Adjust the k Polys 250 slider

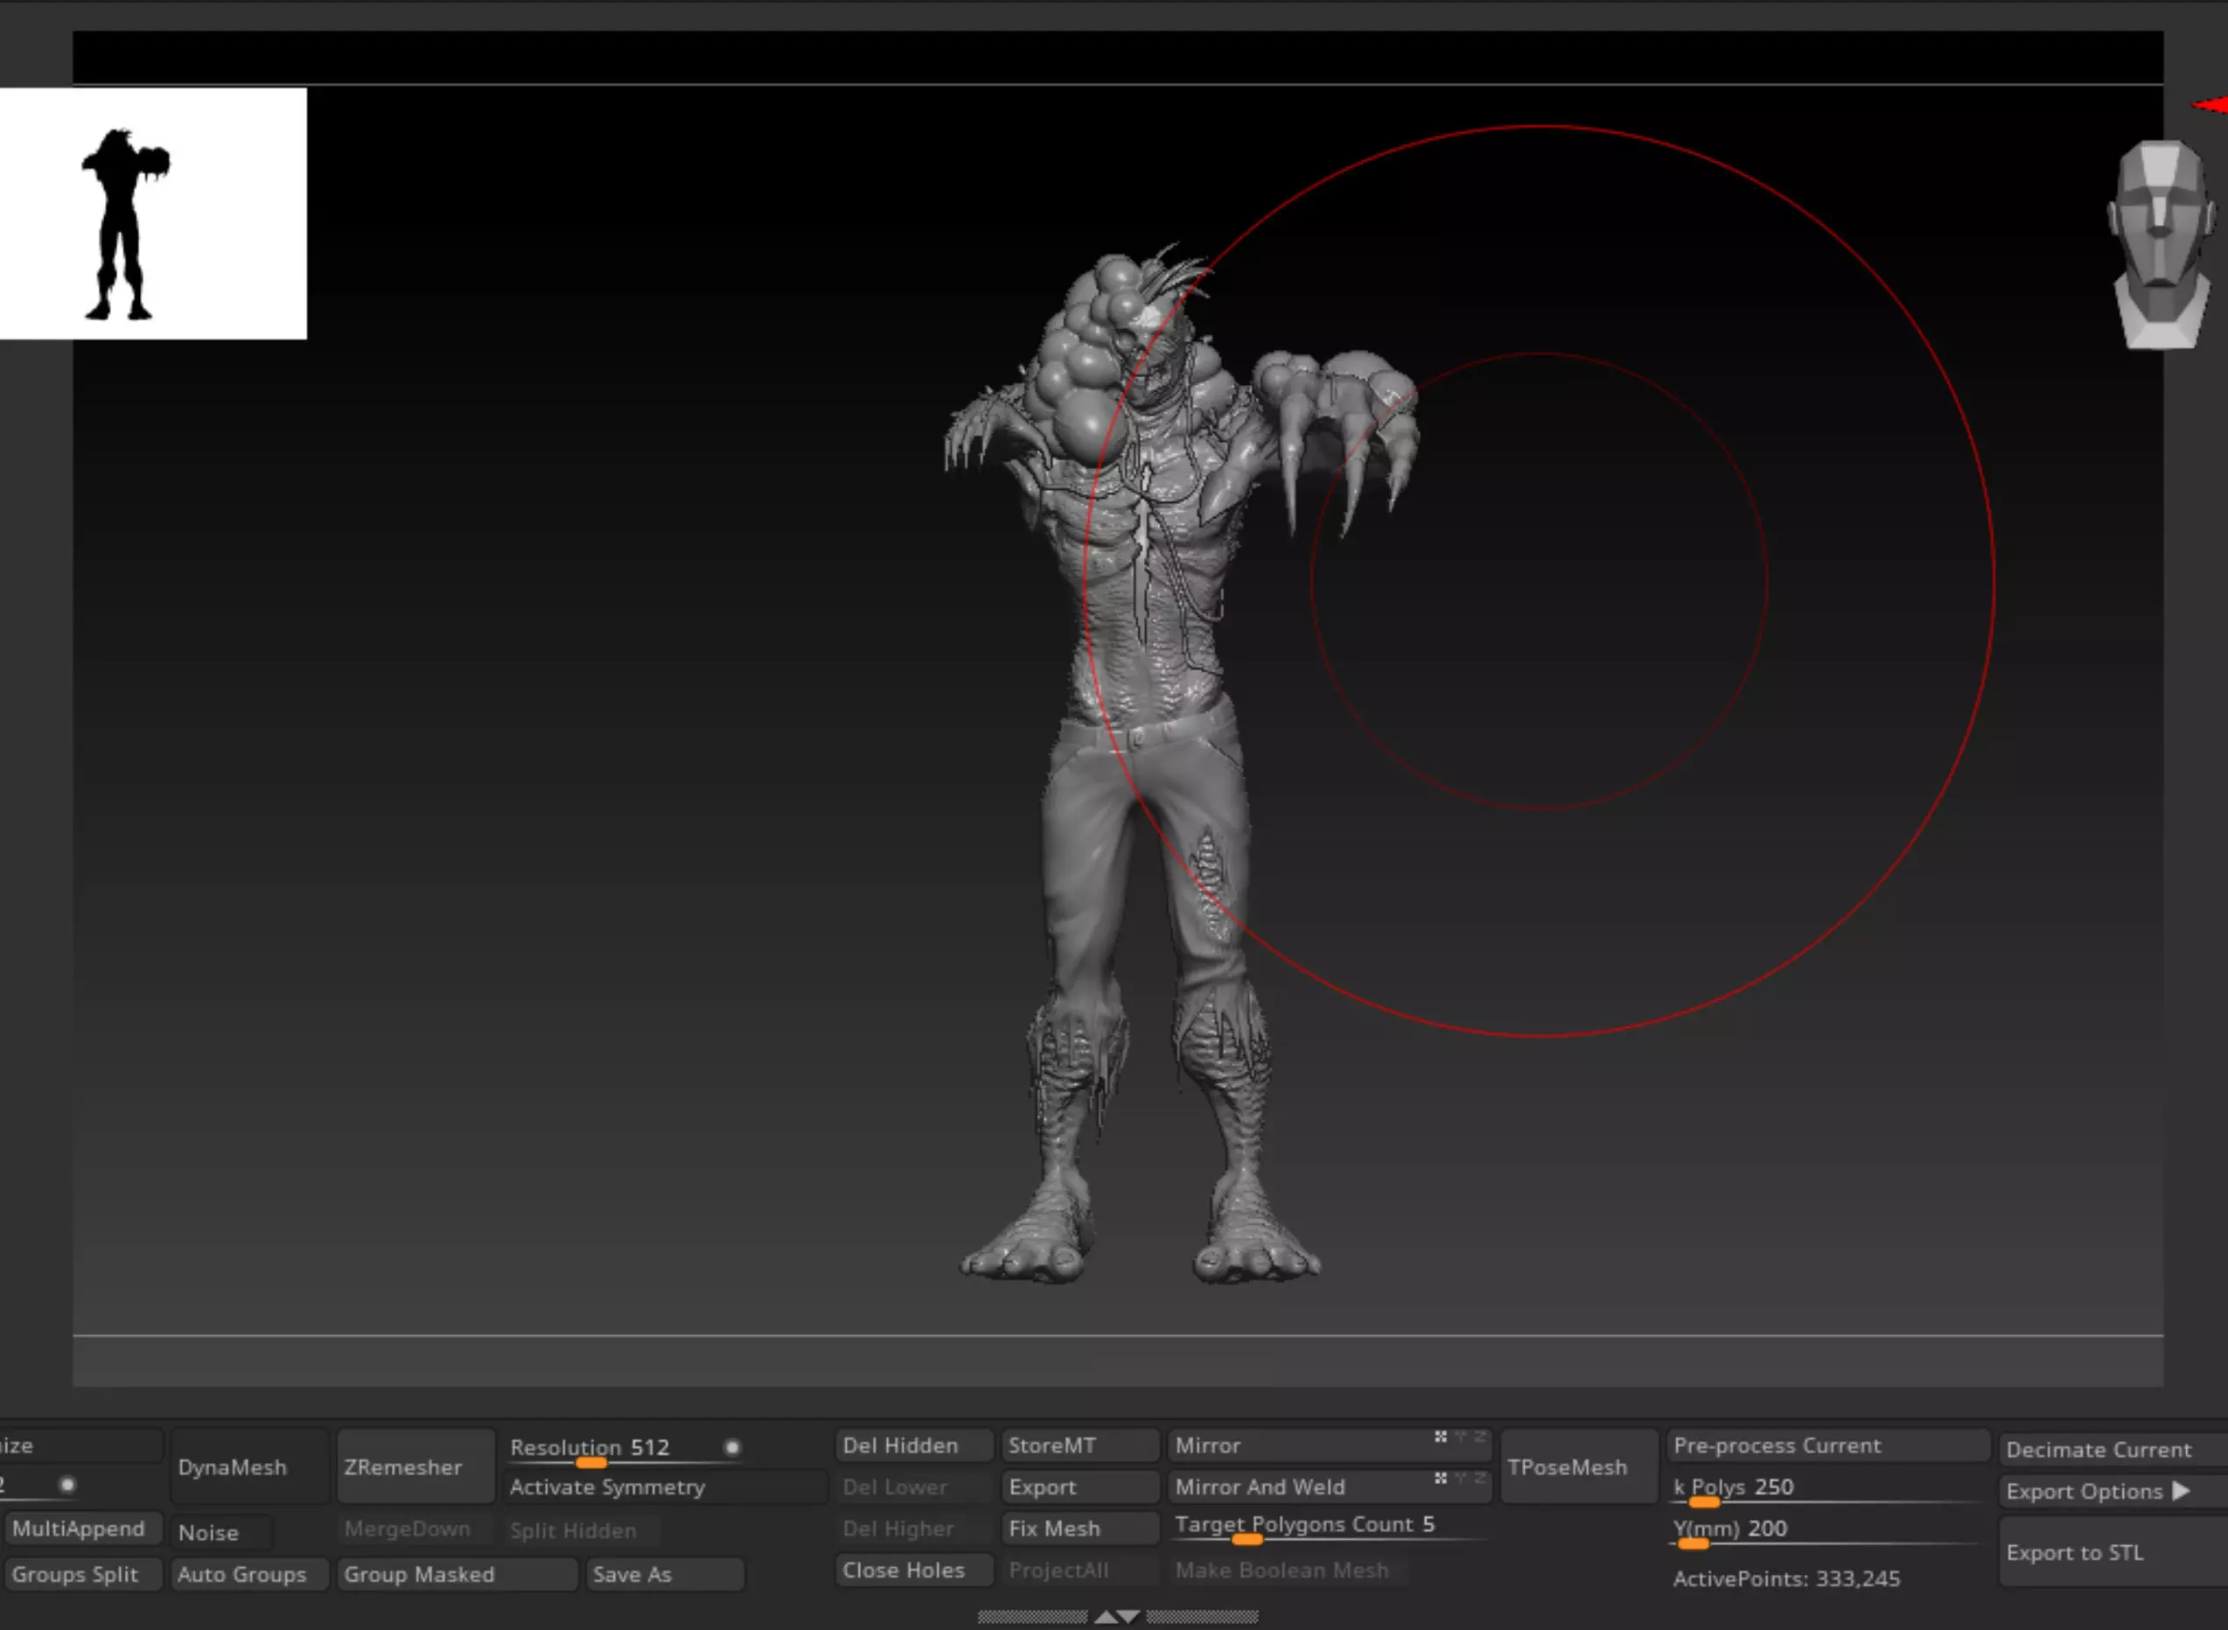pos(1825,1490)
